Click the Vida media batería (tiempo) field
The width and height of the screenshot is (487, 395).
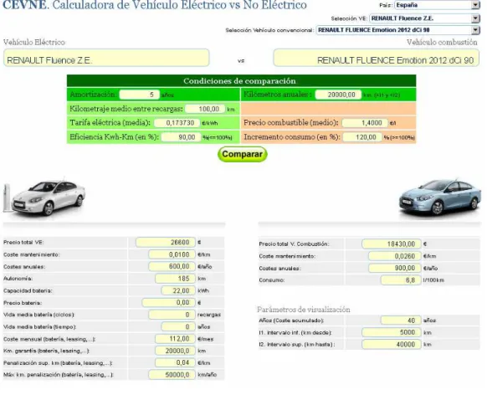pos(178,326)
